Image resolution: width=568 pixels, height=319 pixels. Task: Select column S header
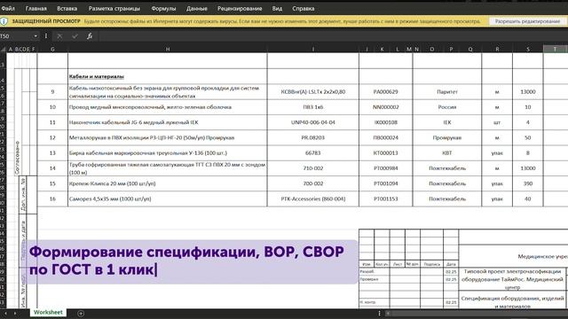pos(528,49)
